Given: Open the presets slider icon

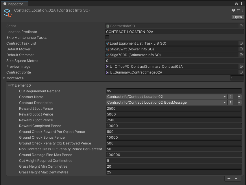Looking at the screenshot, I should coord(238,10).
